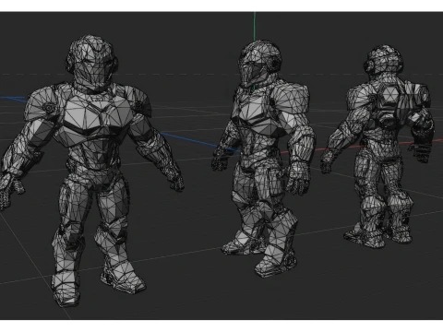Select the middle side-angled armored model

[264, 159]
